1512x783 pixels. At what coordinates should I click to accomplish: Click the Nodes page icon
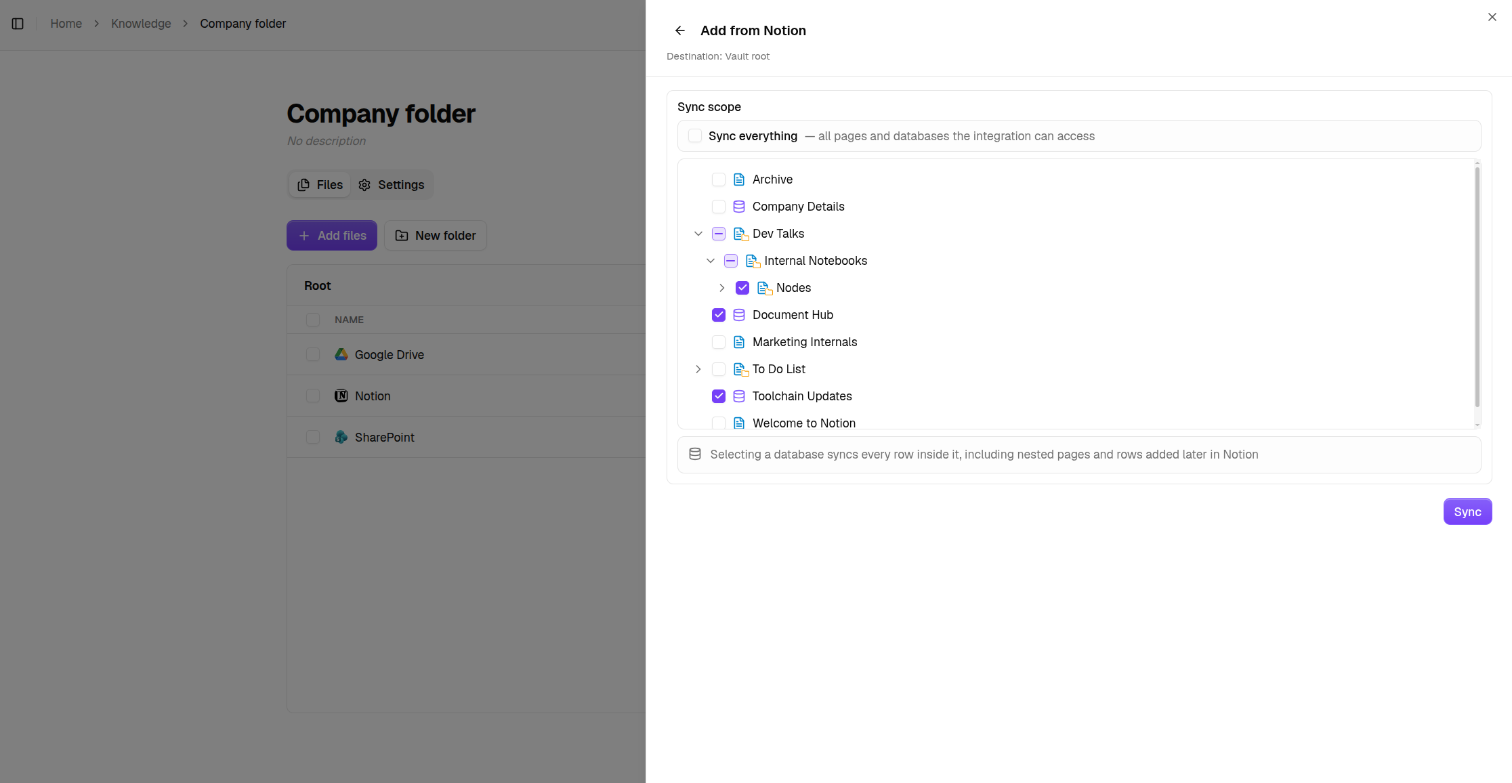(765, 288)
